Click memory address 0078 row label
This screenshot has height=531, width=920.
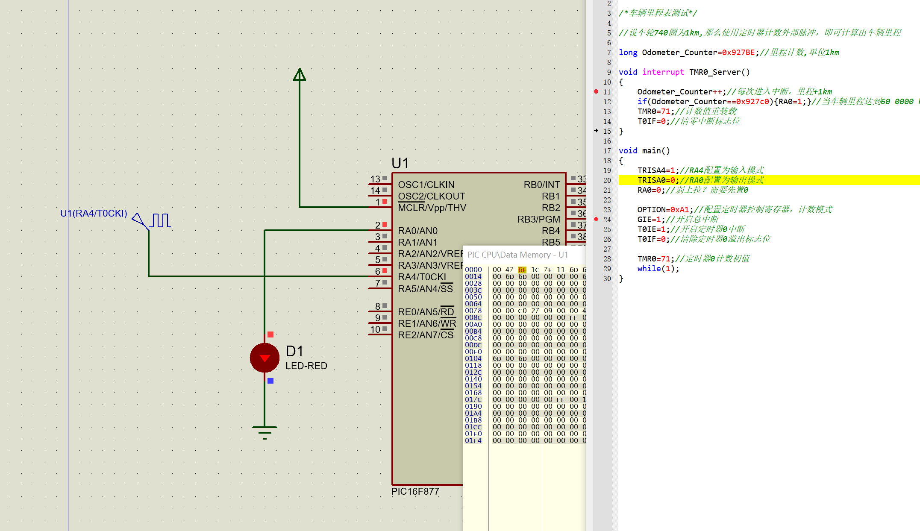(x=473, y=311)
